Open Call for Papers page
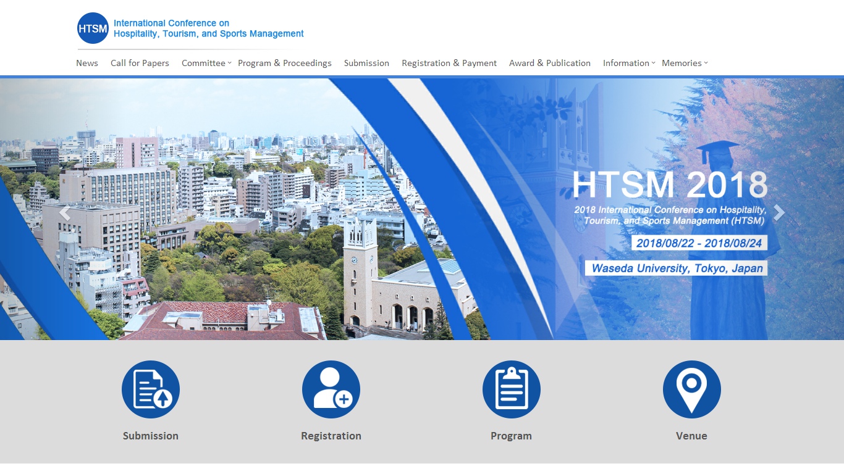This screenshot has height=474, width=844. coord(140,63)
